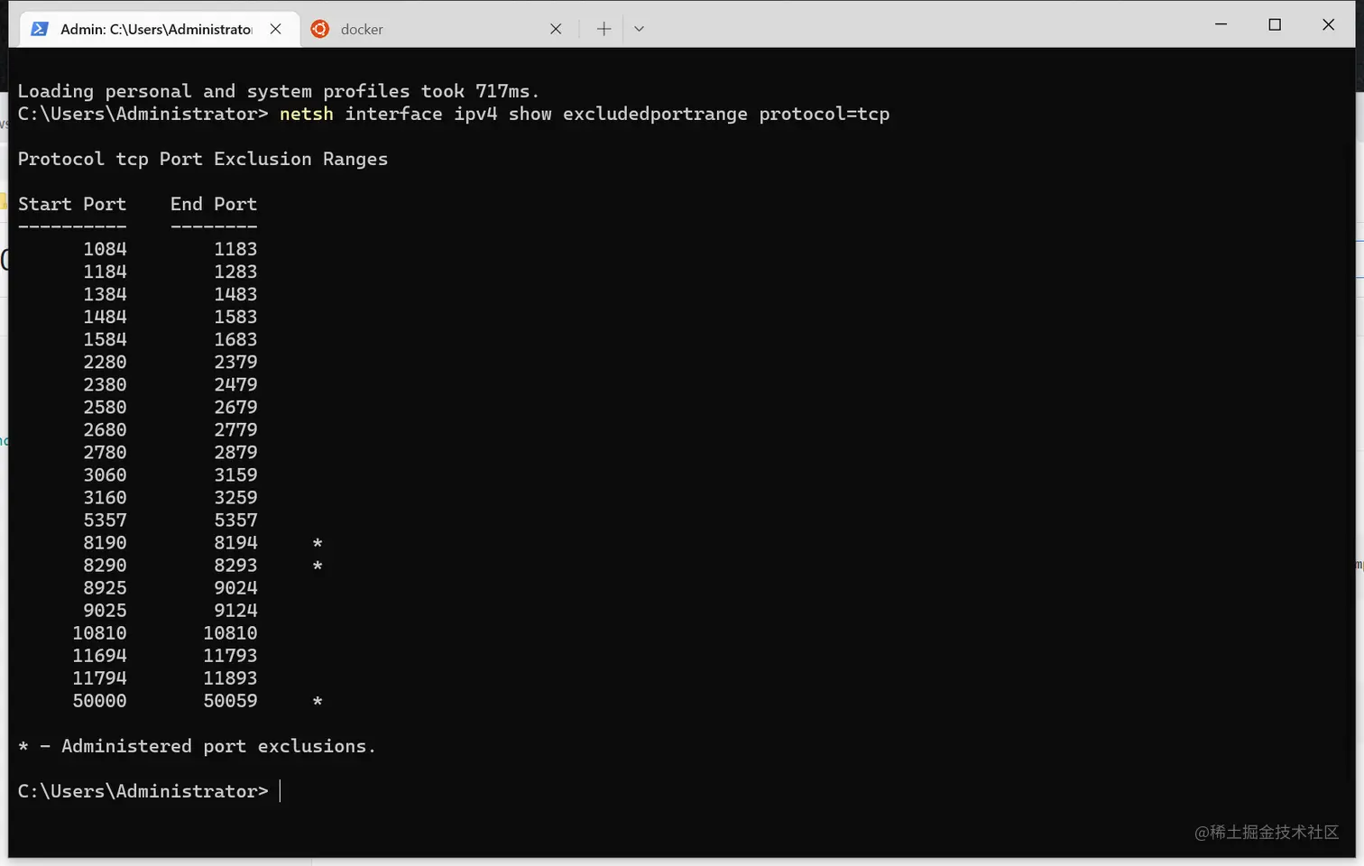Click the Start Port column header

coord(72,204)
